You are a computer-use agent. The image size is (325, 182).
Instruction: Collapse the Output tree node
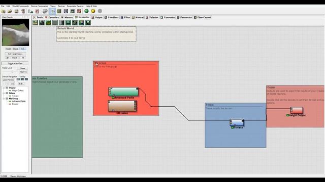tap(4, 88)
